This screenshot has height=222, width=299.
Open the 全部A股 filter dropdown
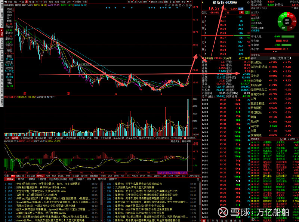[x=293, y=139]
